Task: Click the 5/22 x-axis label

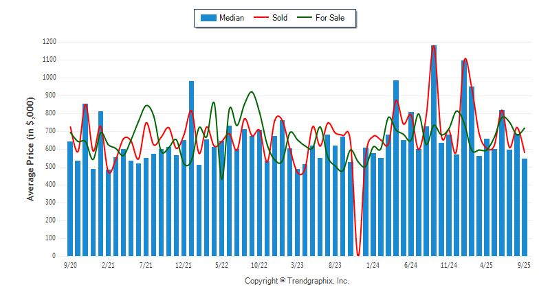Action: 221,264
